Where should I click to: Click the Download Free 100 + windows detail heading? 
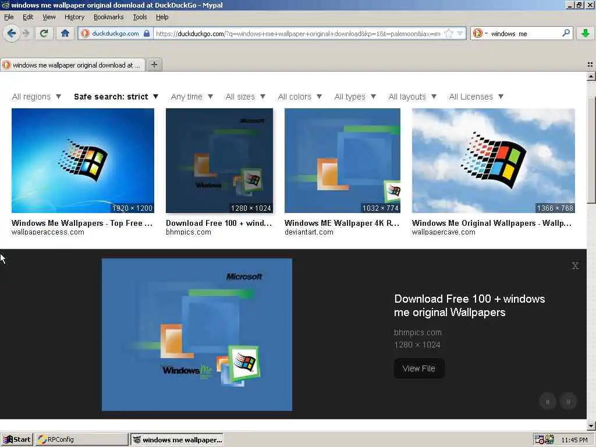pos(470,306)
